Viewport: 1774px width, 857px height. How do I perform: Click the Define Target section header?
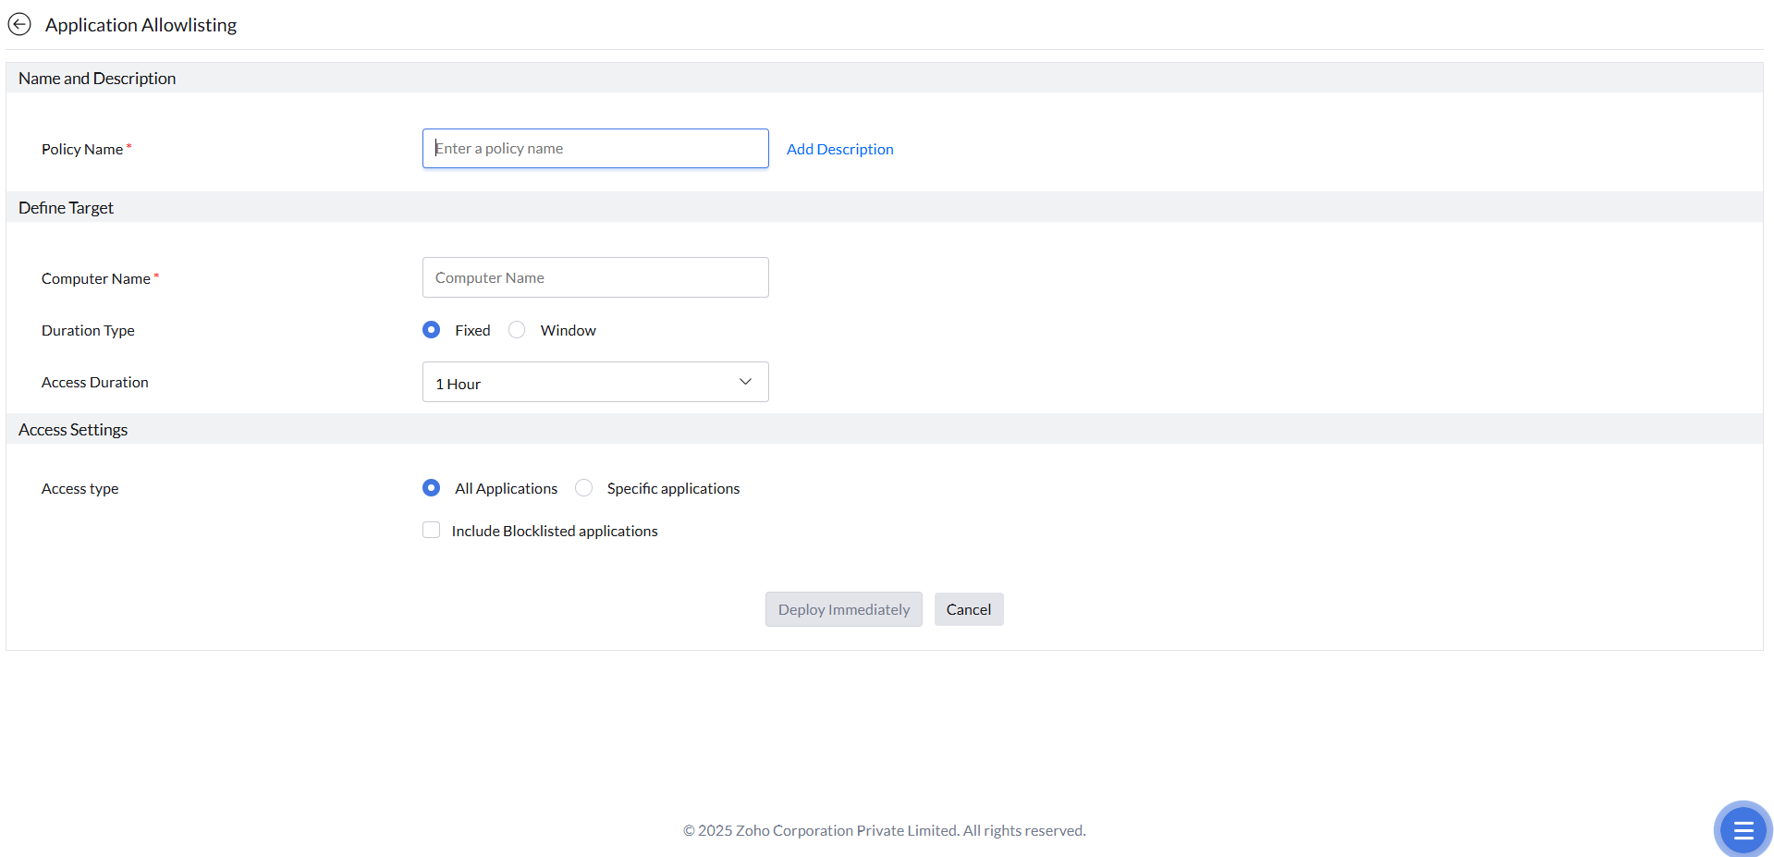(x=66, y=208)
